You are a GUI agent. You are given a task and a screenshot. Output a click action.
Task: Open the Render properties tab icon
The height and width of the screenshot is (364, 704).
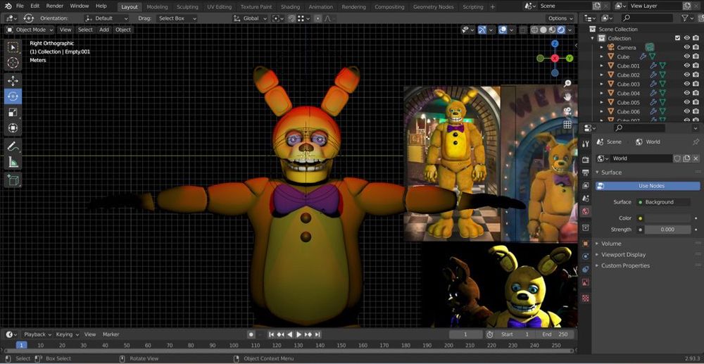click(x=585, y=159)
